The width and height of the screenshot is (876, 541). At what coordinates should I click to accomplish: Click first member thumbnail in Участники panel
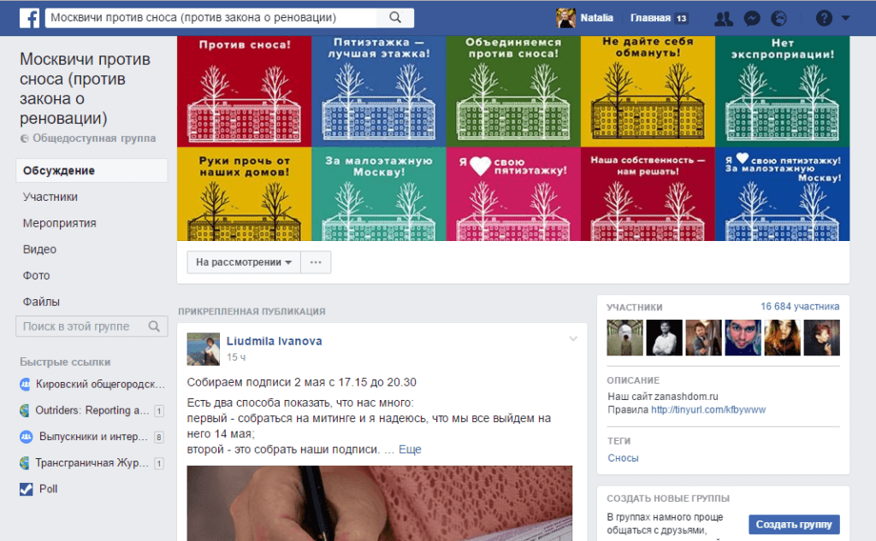tap(624, 338)
